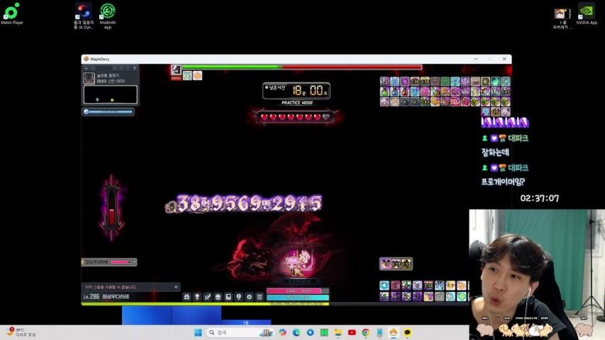
Task: Open Google Chrome from the taskbar
Action: [x=366, y=332]
